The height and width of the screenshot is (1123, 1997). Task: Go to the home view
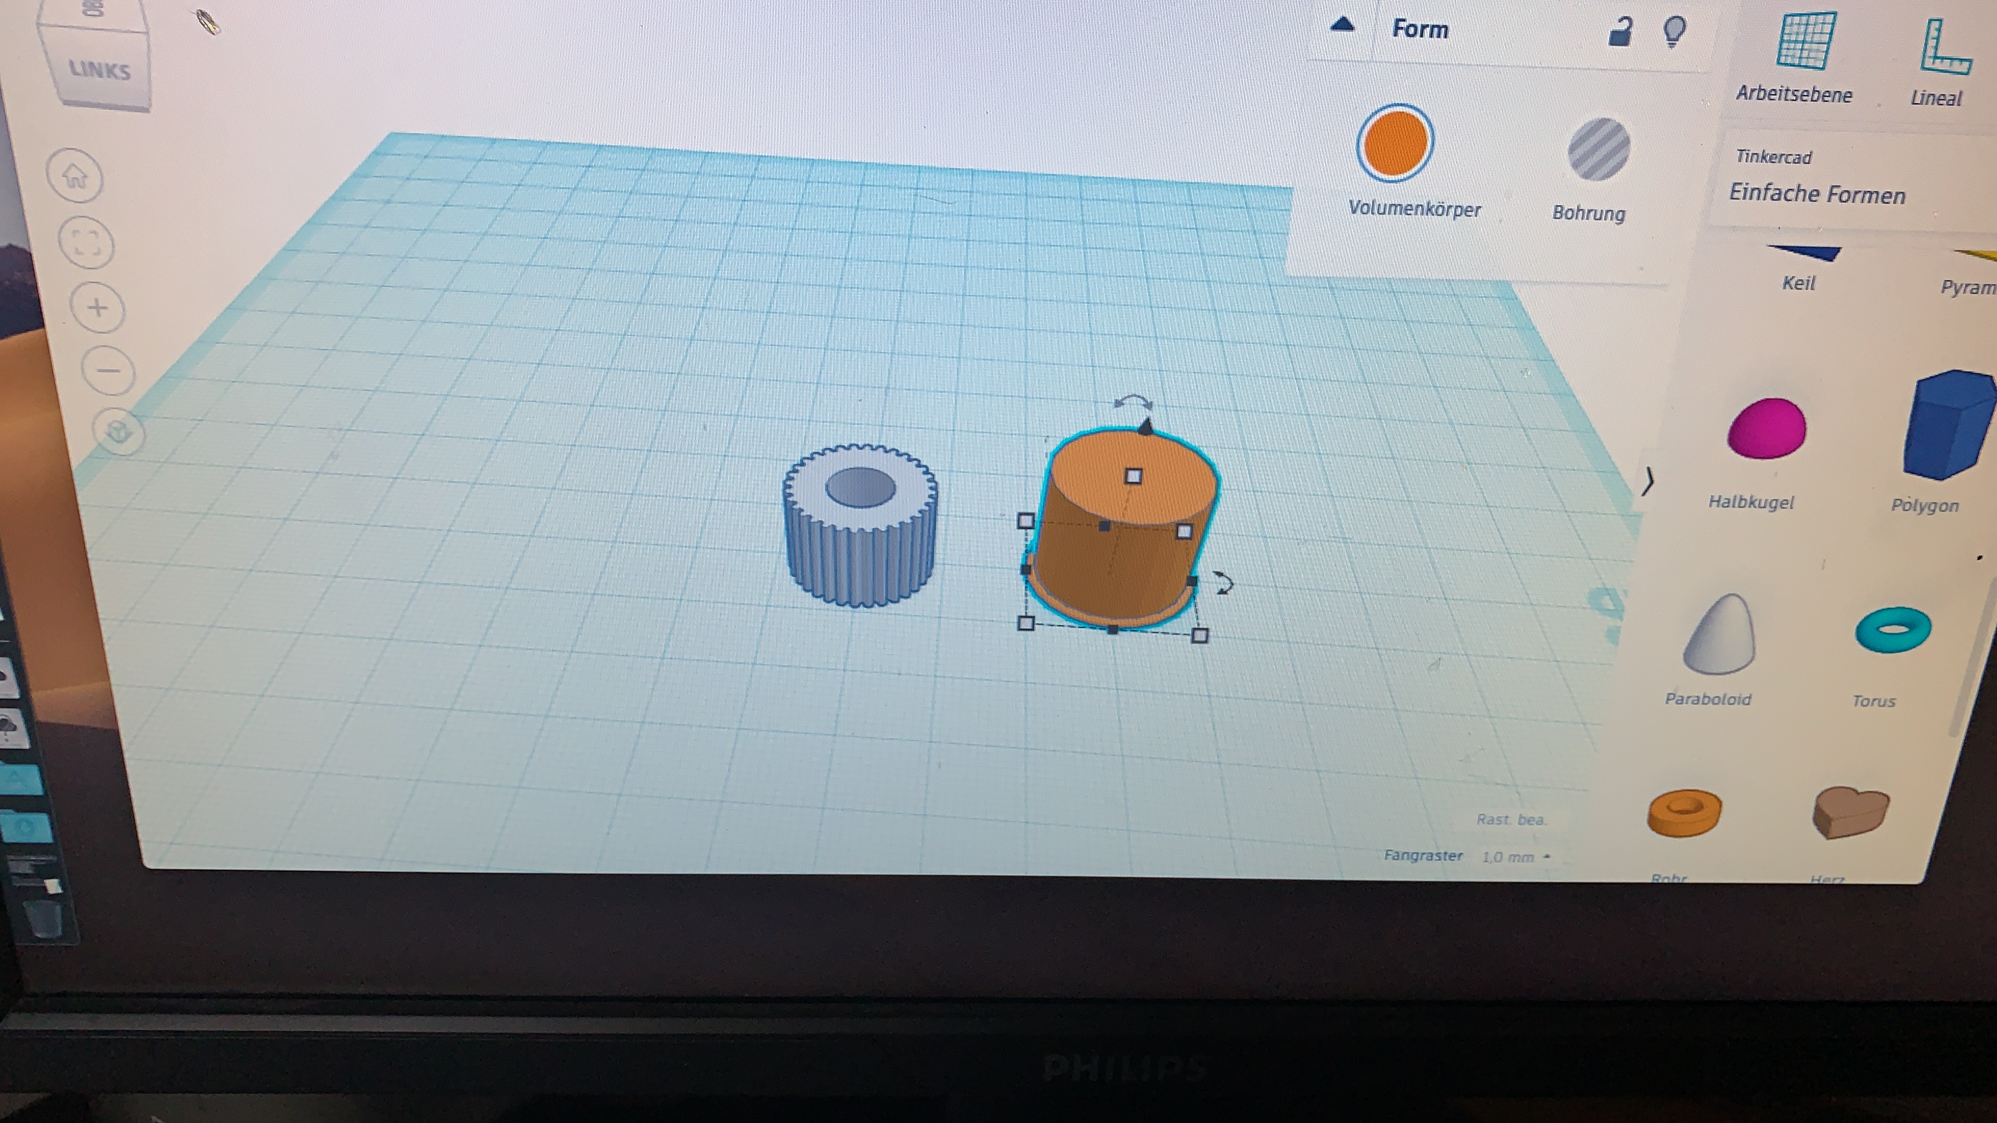click(75, 176)
